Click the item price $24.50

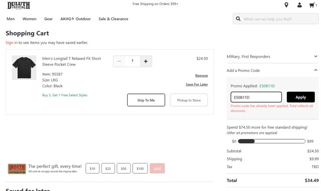[x=202, y=59]
